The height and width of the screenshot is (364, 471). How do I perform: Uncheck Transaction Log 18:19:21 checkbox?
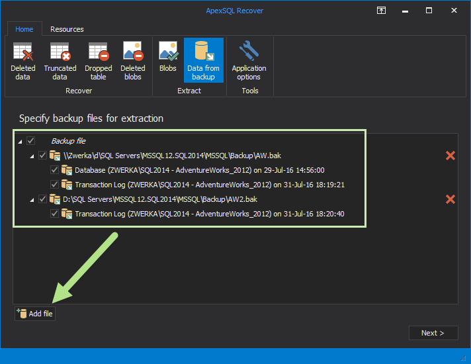[x=54, y=184]
